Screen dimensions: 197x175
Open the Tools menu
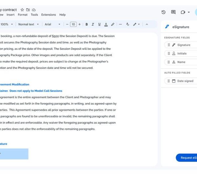click(x=34, y=15)
